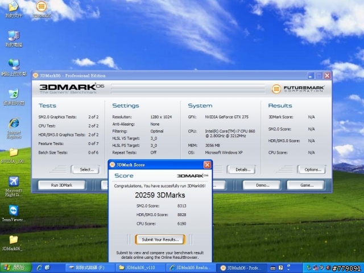
Task: Click the Filtering value Optimal
Action: [x=157, y=131]
